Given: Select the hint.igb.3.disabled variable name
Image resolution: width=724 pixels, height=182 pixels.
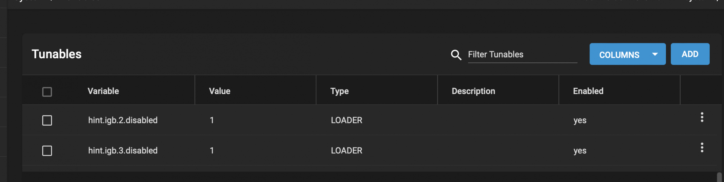Looking at the screenshot, I should pyautogui.click(x=123, y=150).
